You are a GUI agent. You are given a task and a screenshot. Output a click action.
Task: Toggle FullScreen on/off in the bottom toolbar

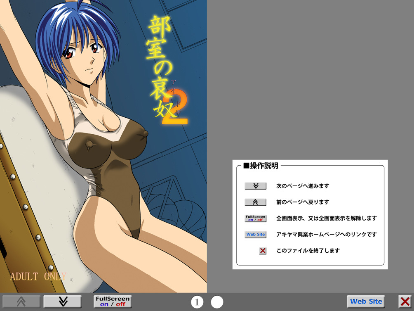pos(112,302)
